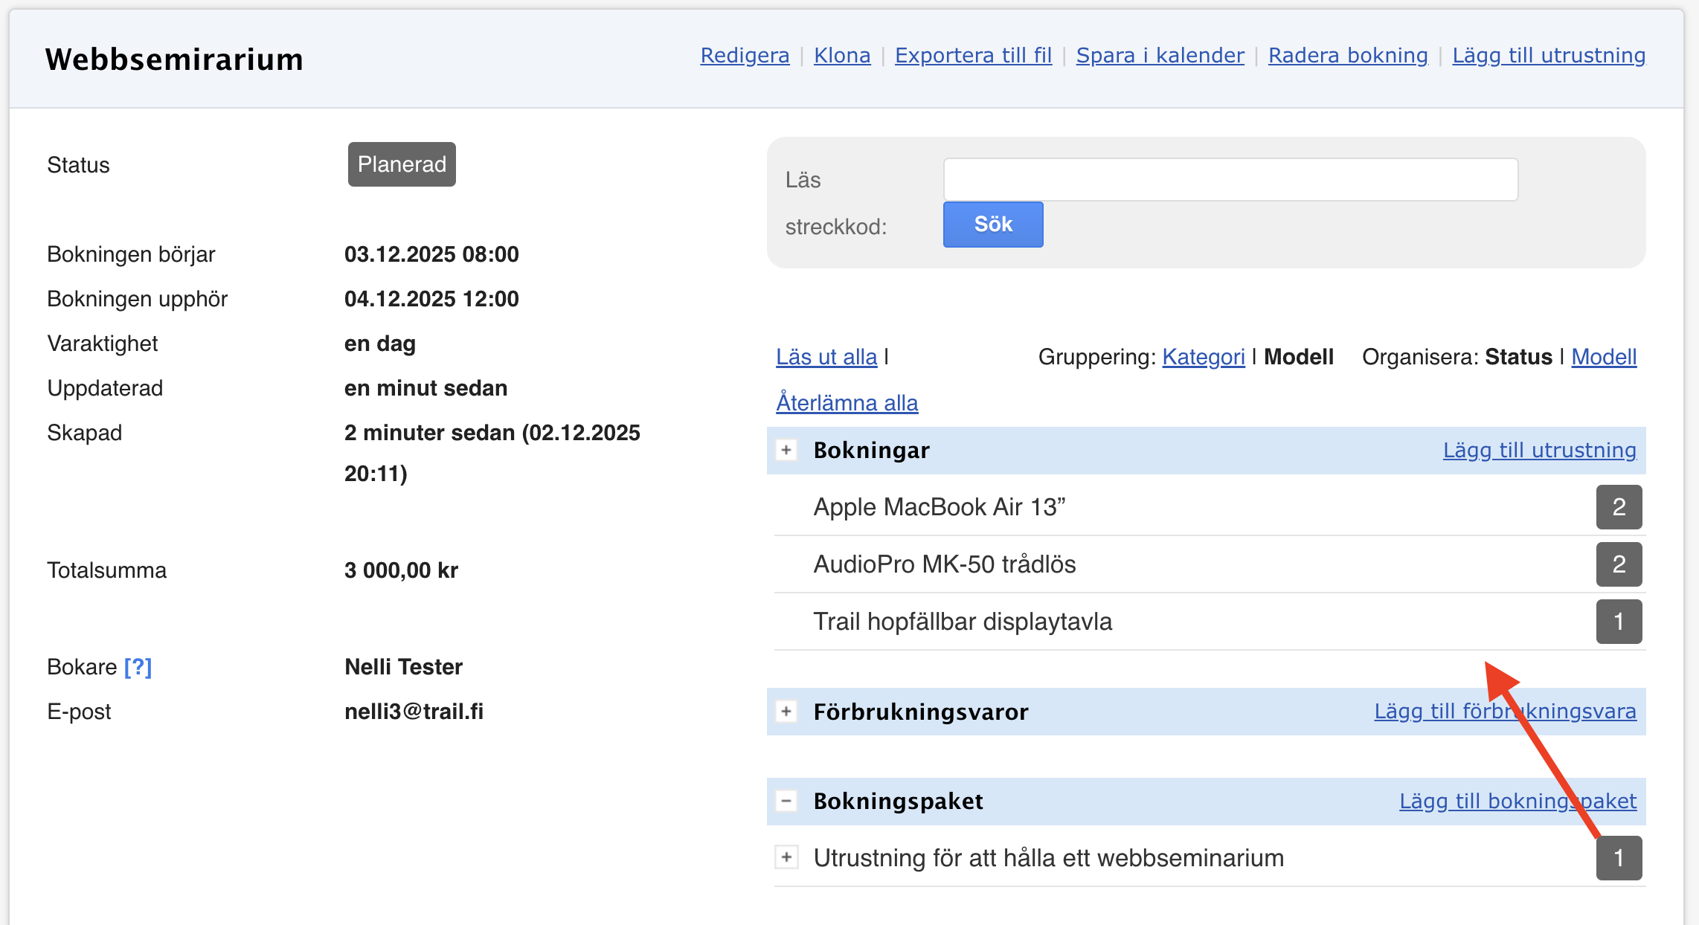Screen dimensions: 1699x925
Task: Click Klona to clone booking
Action: pyautogui.click(x=842, y=55)
